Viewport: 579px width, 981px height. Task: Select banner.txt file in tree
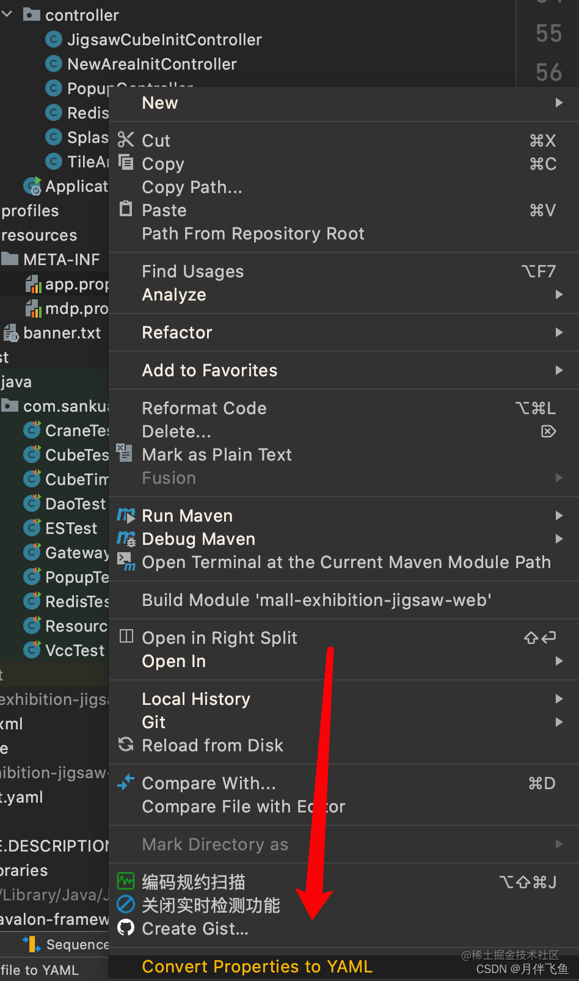(62, 333)
